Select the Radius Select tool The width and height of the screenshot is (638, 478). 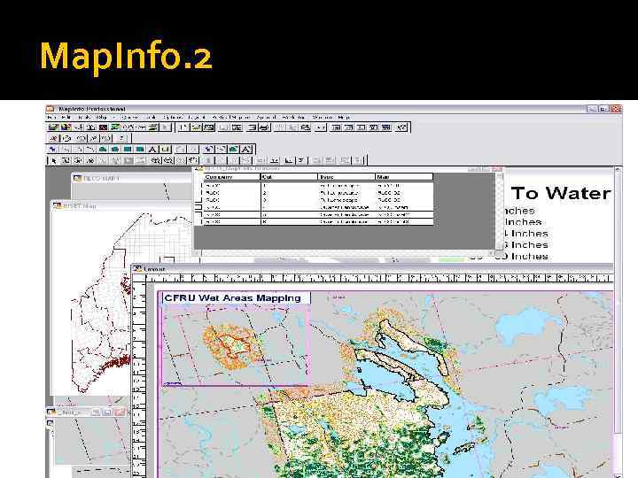pos(78,160)
